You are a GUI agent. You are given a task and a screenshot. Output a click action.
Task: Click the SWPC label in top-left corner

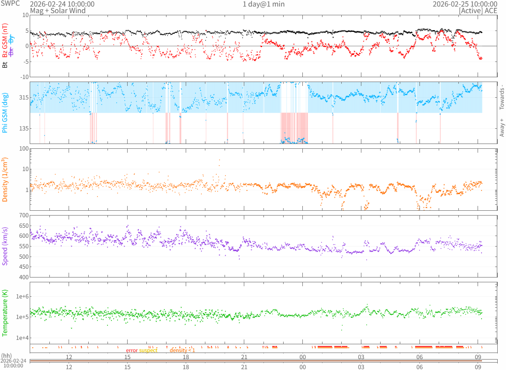coord(10,4)
